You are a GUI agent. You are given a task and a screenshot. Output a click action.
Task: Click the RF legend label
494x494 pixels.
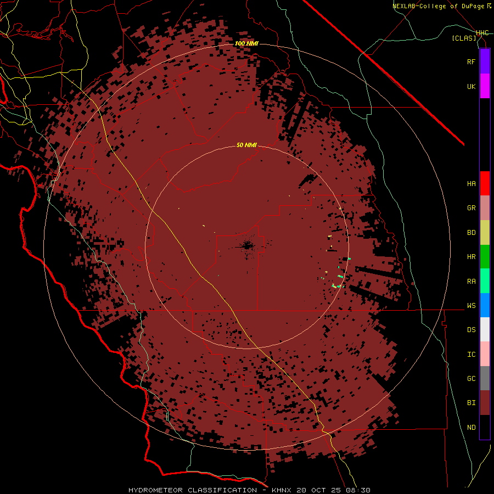coord(471,61)
